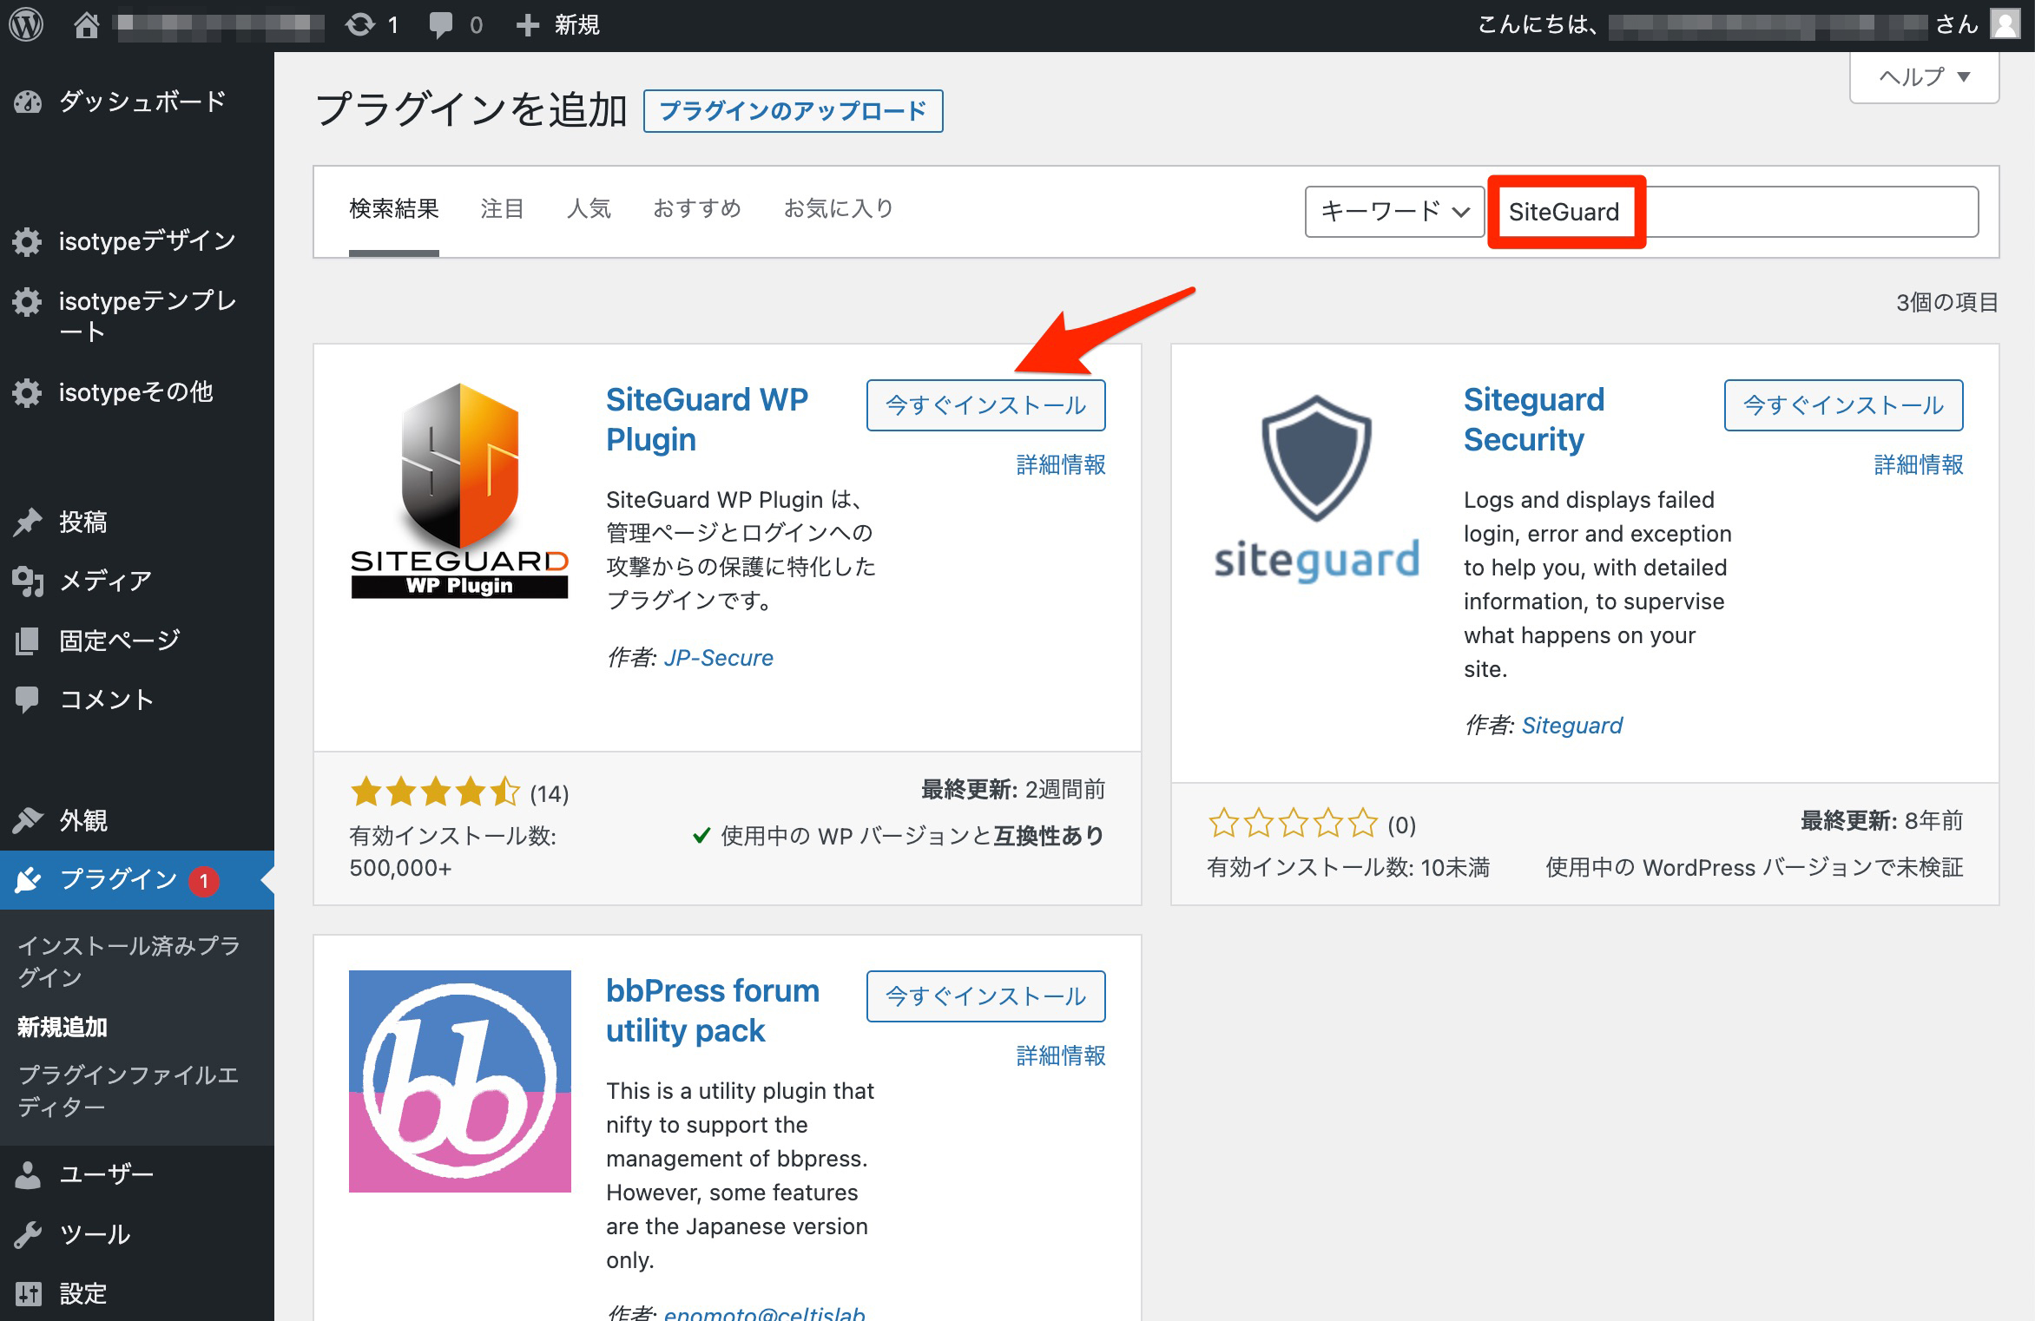Click the ユーザー person icon
The width and height of the screenshot is (2035, 1321).
click(x=28, y=1174)
